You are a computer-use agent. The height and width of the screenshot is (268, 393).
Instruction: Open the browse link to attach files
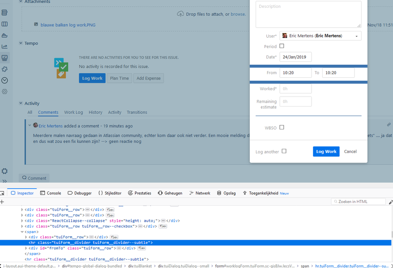[238, 14]
